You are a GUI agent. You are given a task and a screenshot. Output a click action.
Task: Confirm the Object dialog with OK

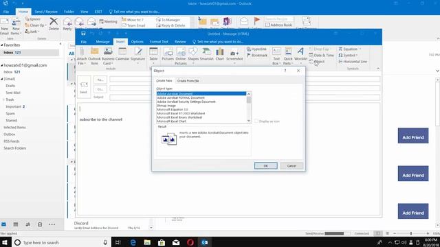point(266,166)
